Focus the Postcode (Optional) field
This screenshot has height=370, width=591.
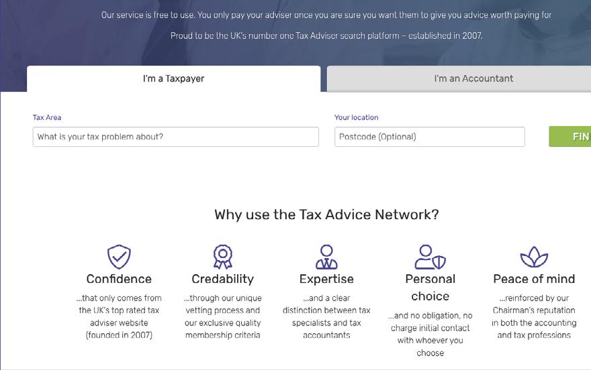pos(430,137)
